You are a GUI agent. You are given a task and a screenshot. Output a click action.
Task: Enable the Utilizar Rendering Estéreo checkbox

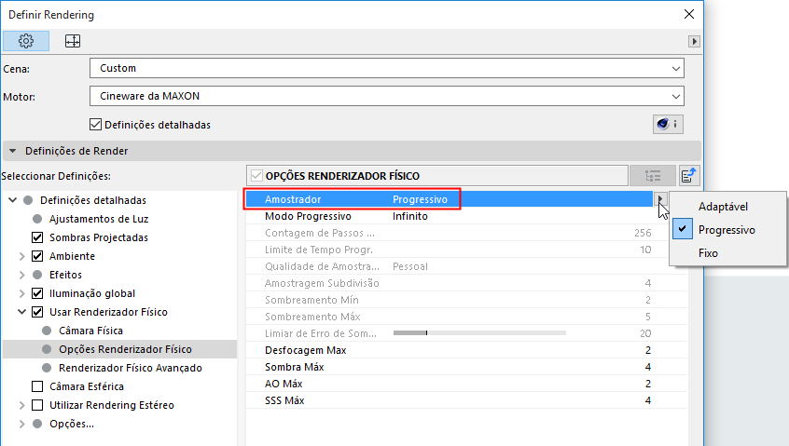tap(37, 405)
